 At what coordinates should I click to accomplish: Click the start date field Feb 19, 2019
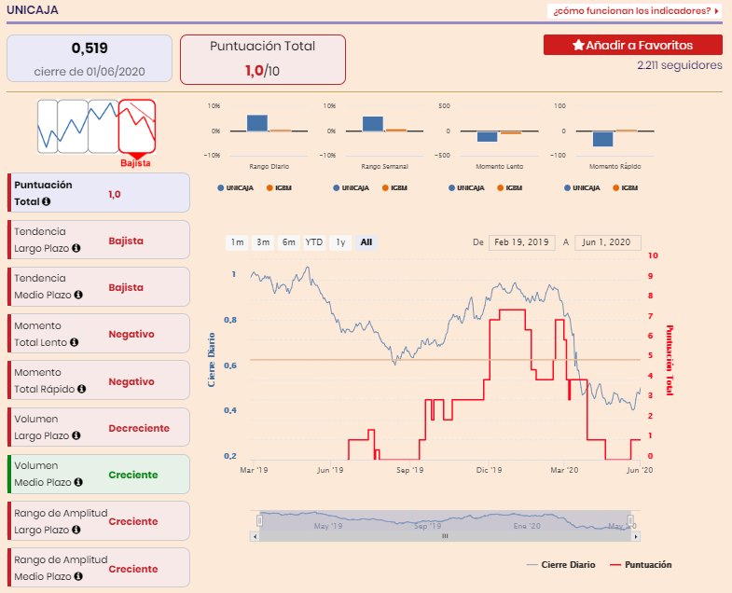(522, 242)
